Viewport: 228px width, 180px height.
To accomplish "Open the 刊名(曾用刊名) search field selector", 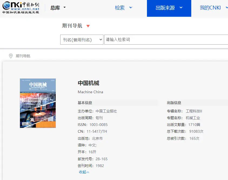I will 82,39.
